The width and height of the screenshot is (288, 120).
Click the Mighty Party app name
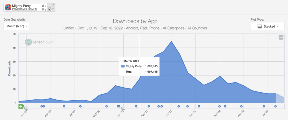pyautogui.click(x=21, y=6)
